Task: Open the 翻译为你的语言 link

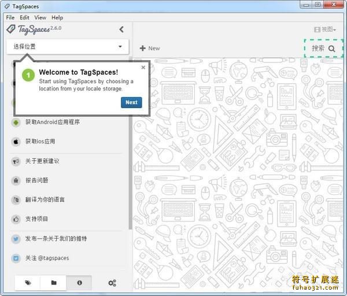Action: tap(45, 199)
